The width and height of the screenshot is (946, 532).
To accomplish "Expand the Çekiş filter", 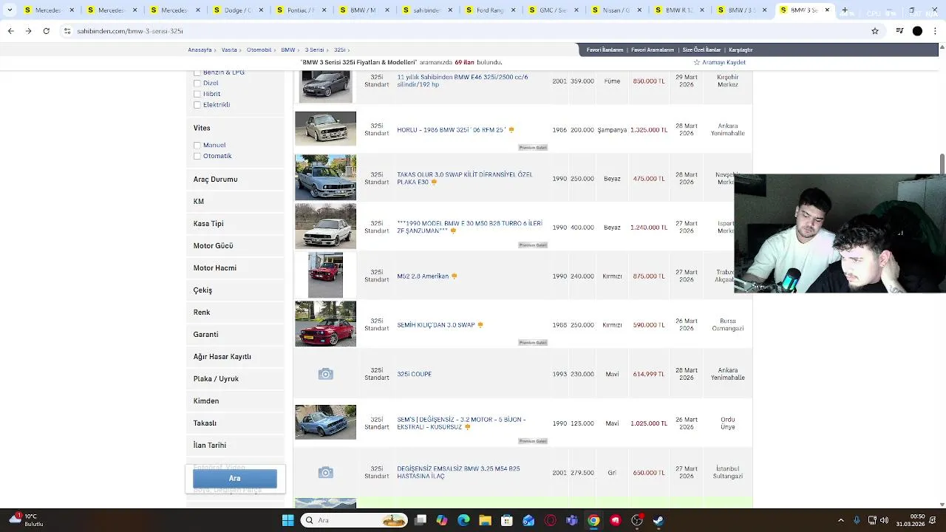I will point(235,290).
